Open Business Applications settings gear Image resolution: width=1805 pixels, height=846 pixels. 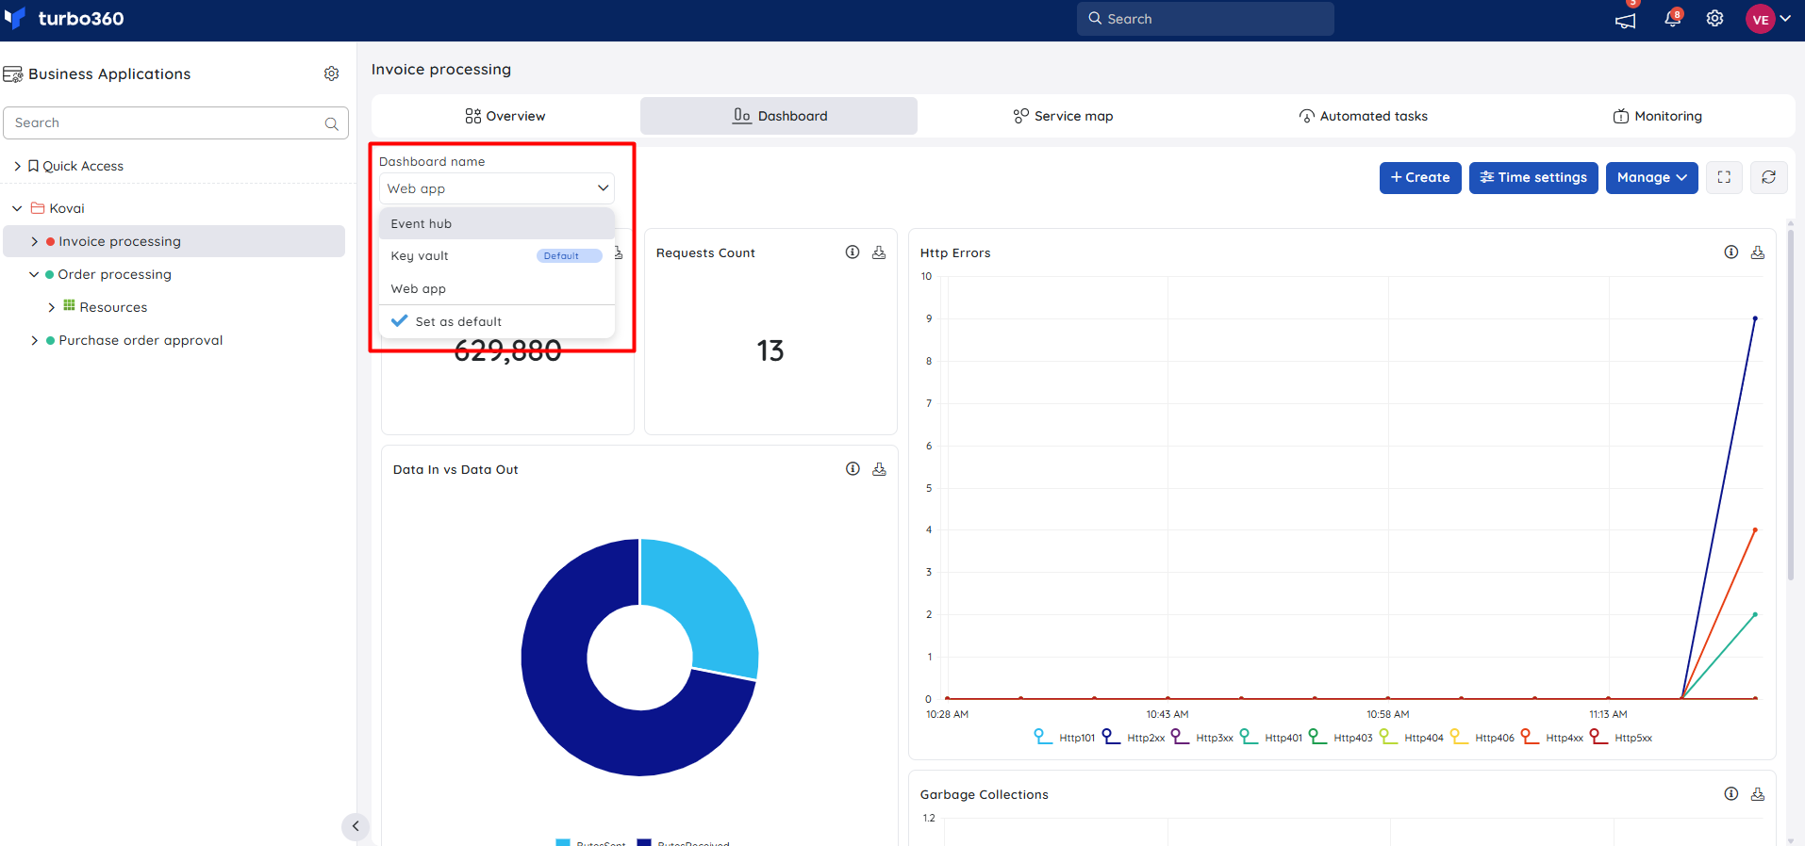(x=331, y=73)
